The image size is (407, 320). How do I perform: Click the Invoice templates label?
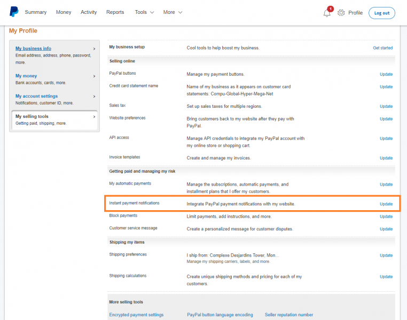[124, 157]
